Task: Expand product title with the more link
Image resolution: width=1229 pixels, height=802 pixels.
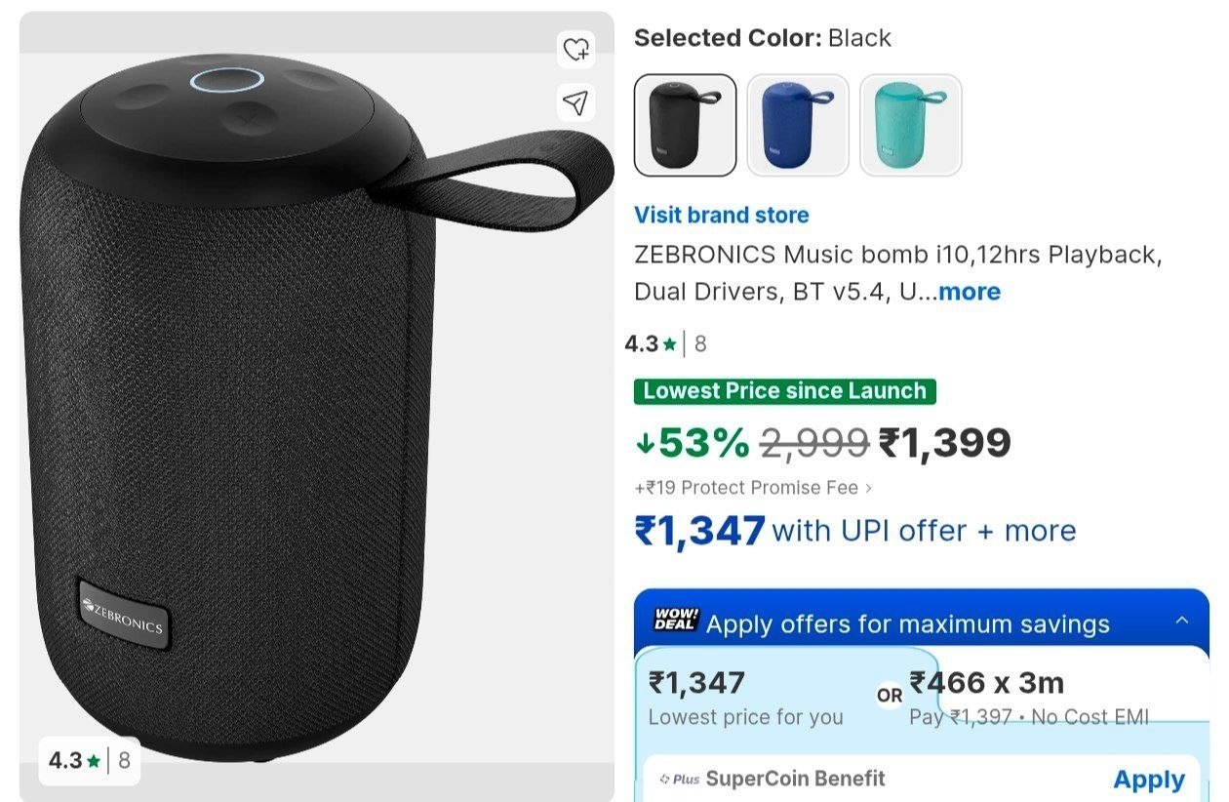Action: pos(969,292)
